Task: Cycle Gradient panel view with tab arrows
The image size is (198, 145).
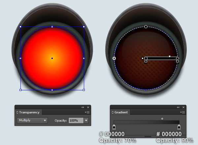Action: coord(113,112)
